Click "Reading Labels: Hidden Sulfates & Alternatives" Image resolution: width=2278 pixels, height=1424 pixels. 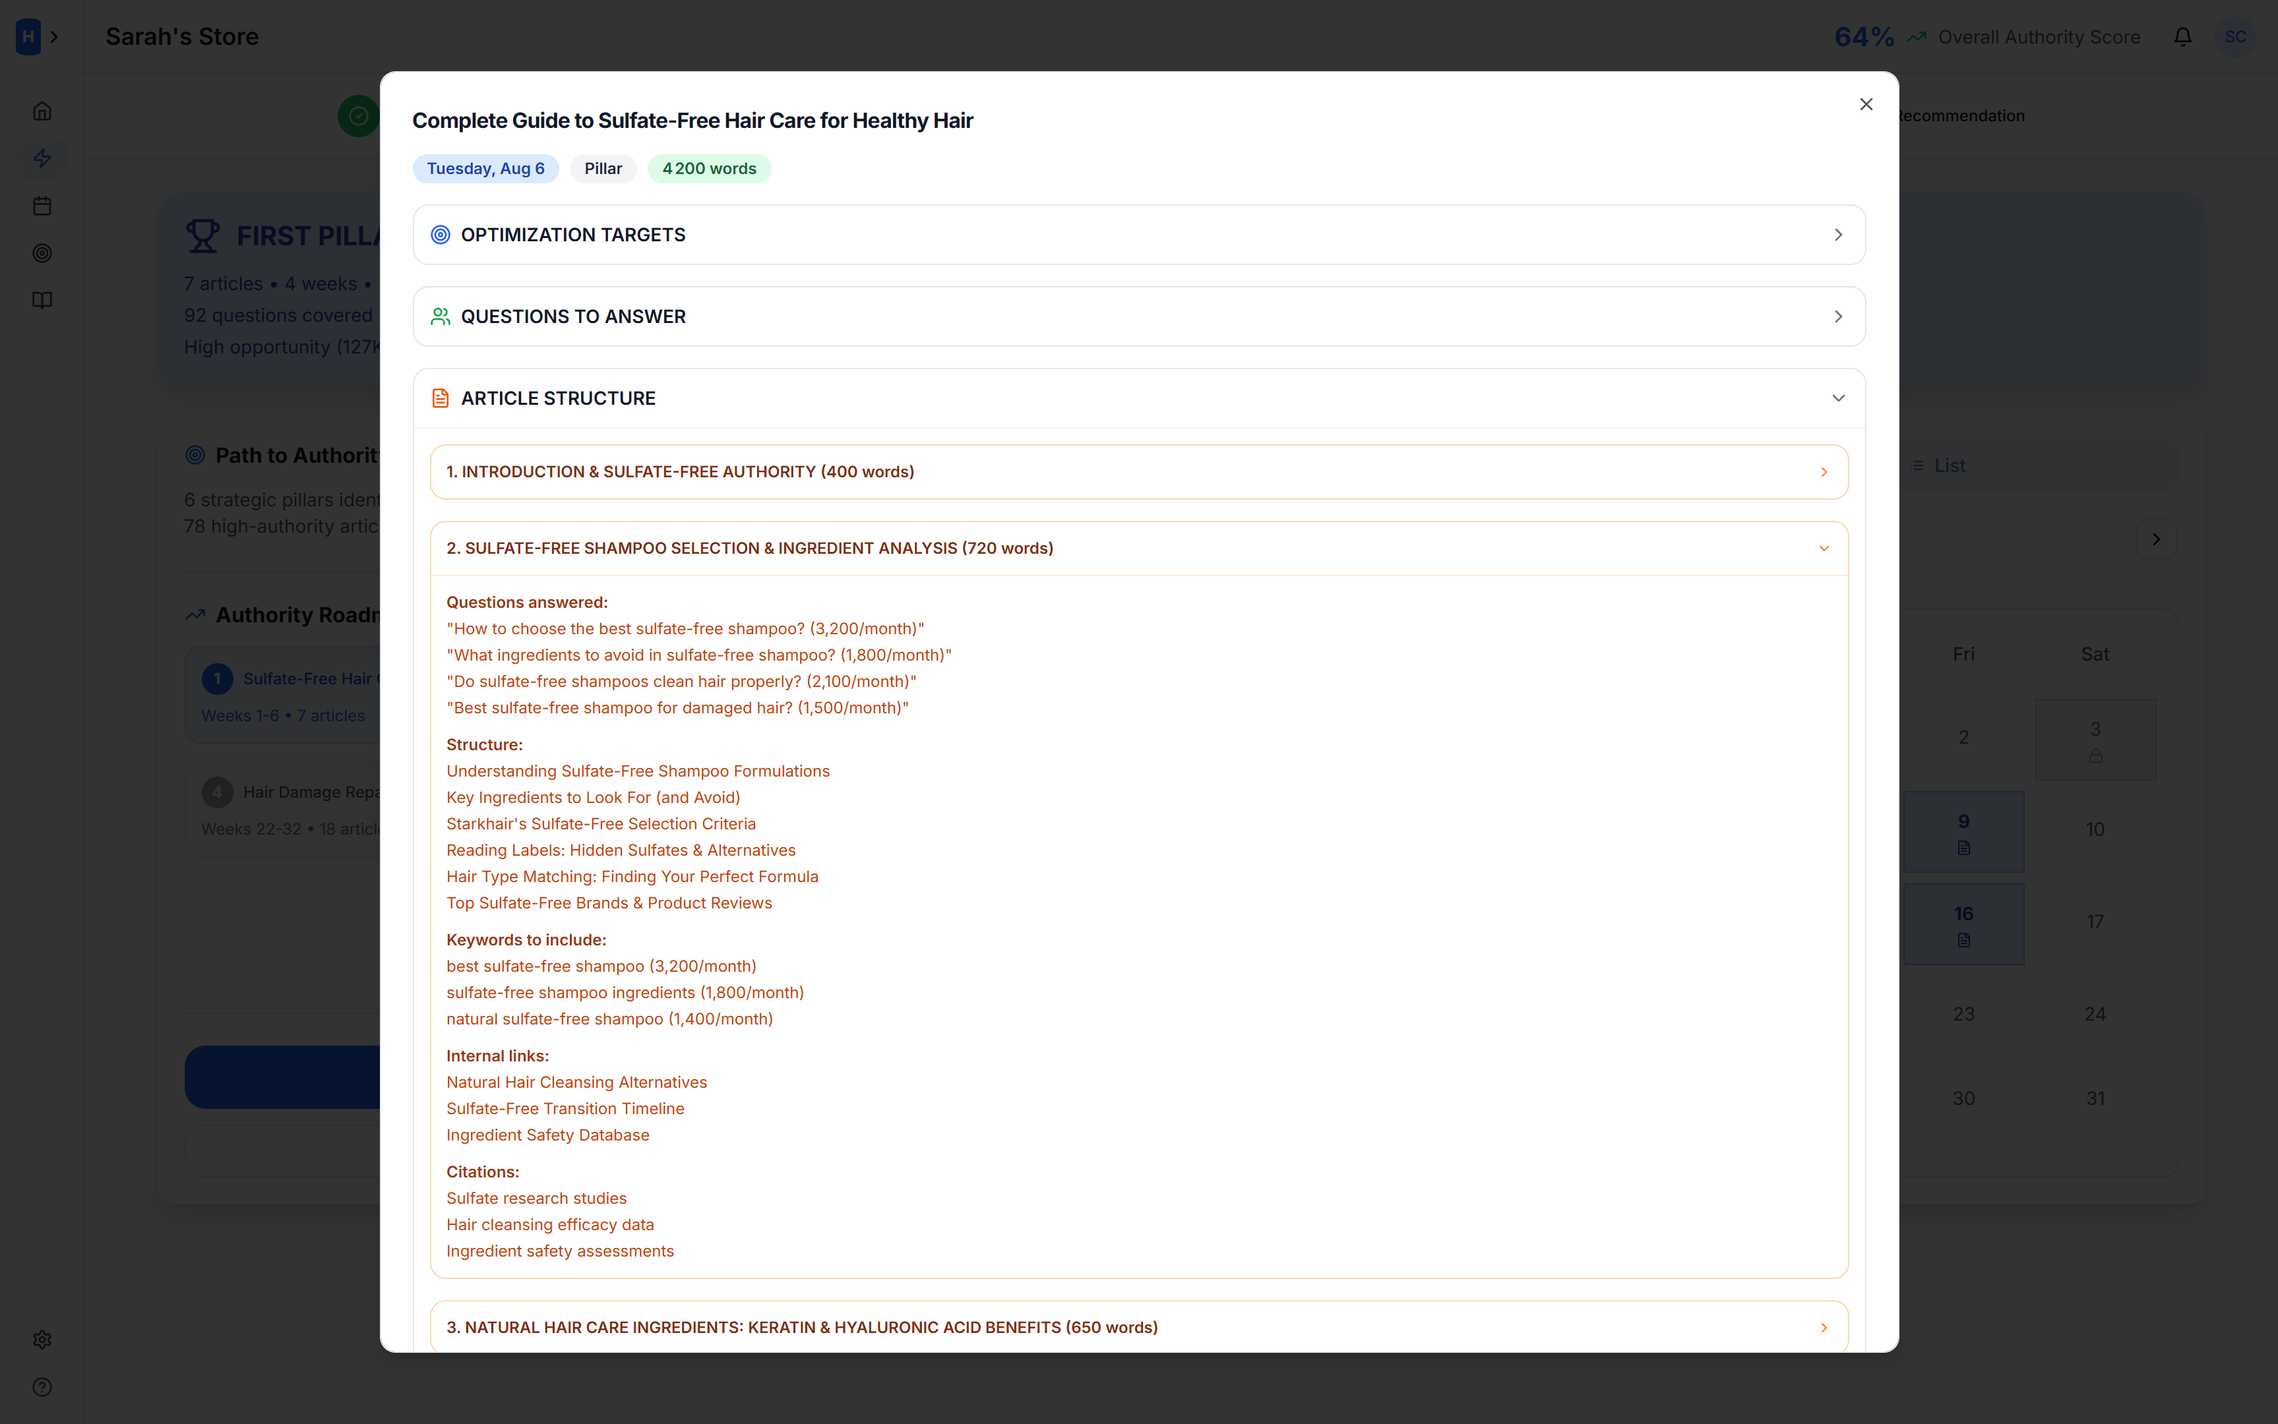[x=621, y=850]
